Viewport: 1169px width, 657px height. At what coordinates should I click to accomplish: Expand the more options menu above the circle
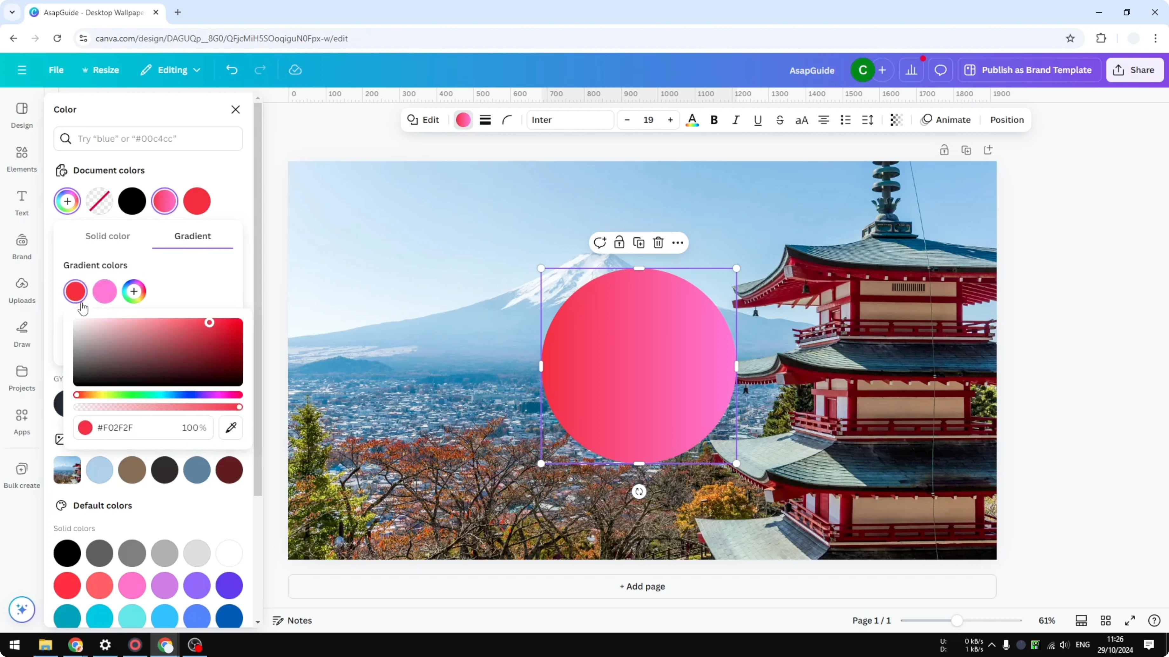click(678, 242)
